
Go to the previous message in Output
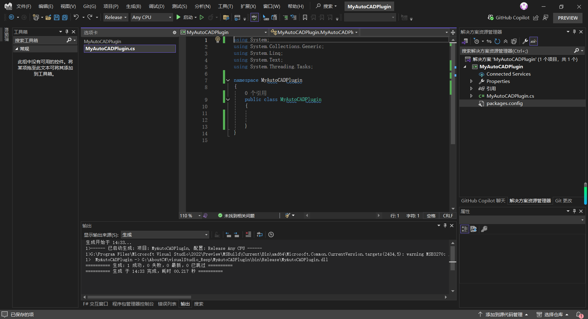[x=228, y=235]
